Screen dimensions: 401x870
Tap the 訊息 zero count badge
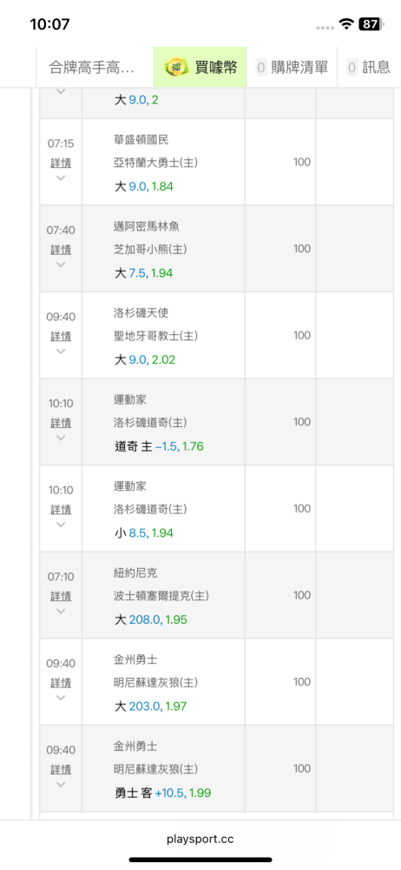pyautogui.click(x=352, y=68)
